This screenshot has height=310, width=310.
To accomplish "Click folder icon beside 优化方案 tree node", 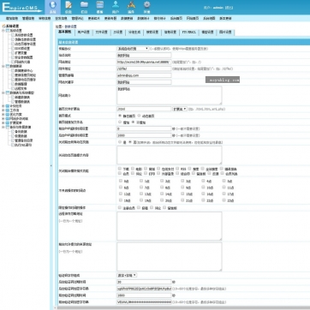I will 8,115.
